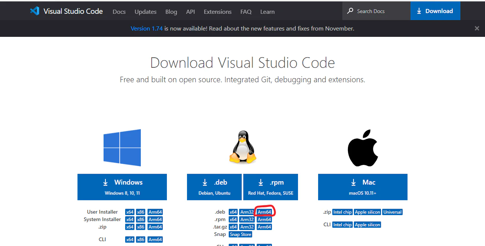This screenshot has width=485, height=246.
Task: Download Linux .deb Arm32 package
Action: pos(247,212)
